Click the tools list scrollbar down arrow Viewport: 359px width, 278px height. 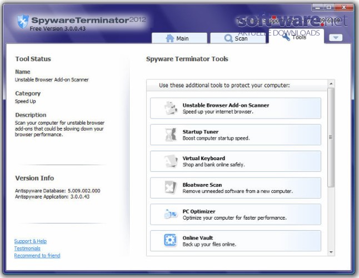click(x=331, y=252)
